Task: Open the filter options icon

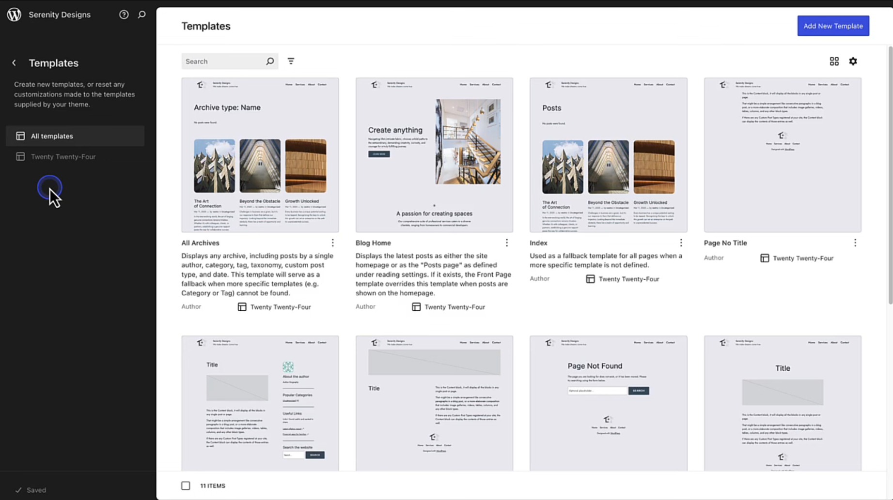Action: [x=291, y=61]
